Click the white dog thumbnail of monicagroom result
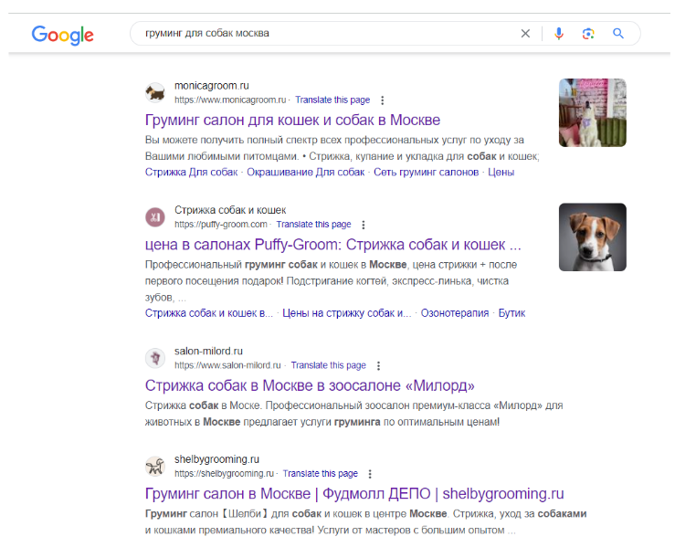696x547 pixels. [593, 112]
